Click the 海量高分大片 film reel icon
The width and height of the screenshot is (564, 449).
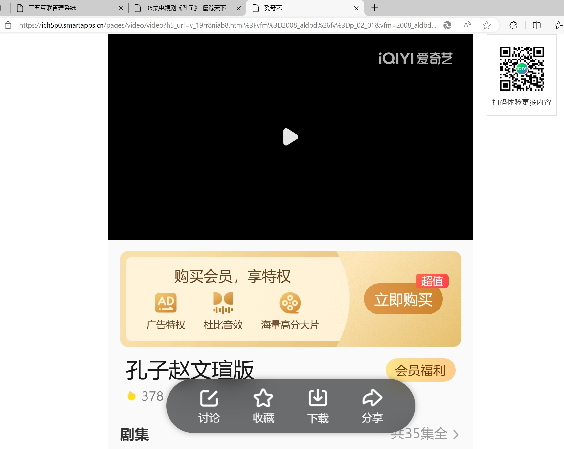tap(290, 303)
